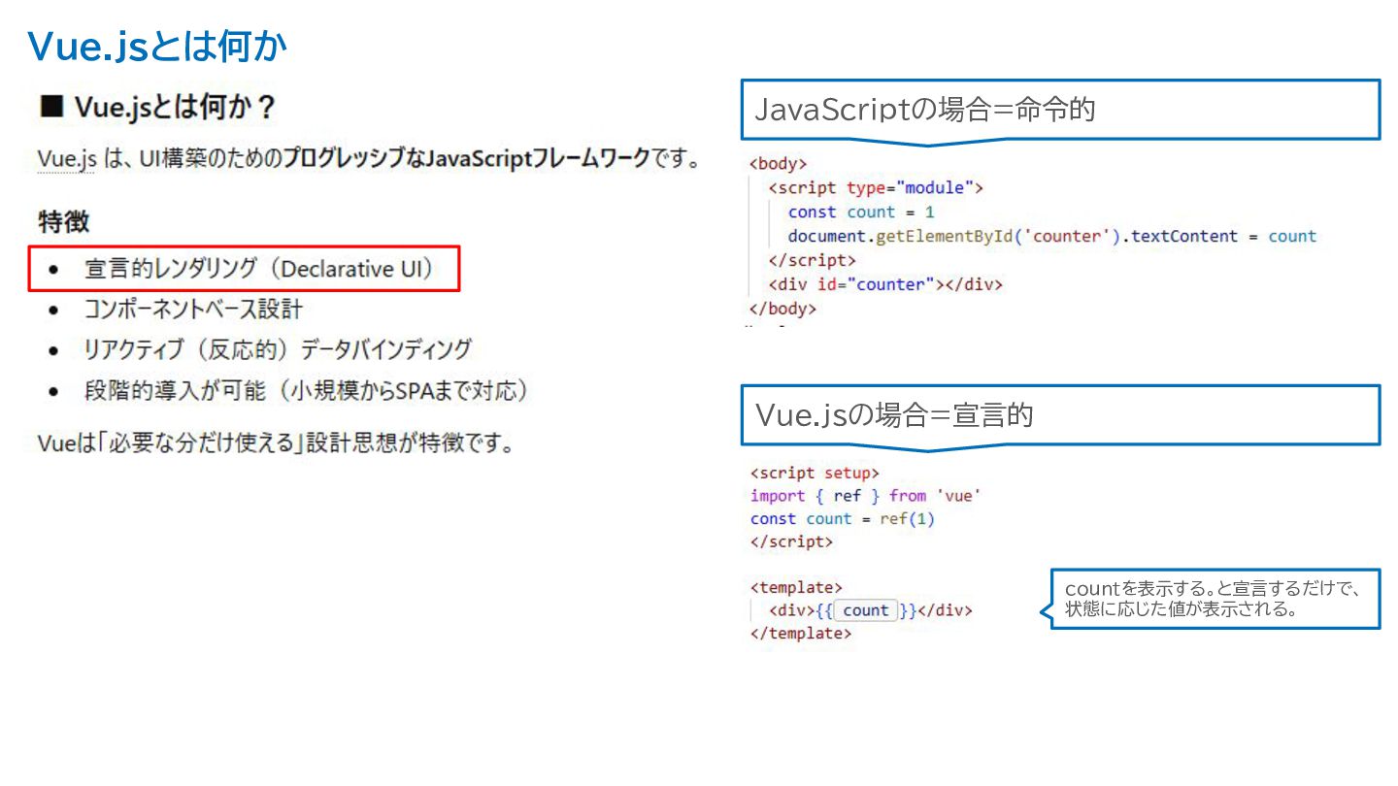Click the note line '状態に応じた値が表示される。'
The image size is (1398, 786).
tap(1182, 610)
